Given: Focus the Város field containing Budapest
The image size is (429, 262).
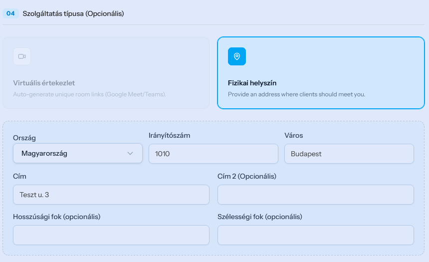Looking at the screenshot, I should [x=349, y=154].
